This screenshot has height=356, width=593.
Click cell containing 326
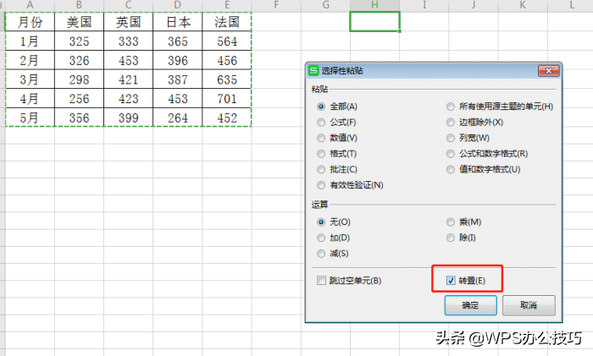pyautogui.click(x=79, y=60)
